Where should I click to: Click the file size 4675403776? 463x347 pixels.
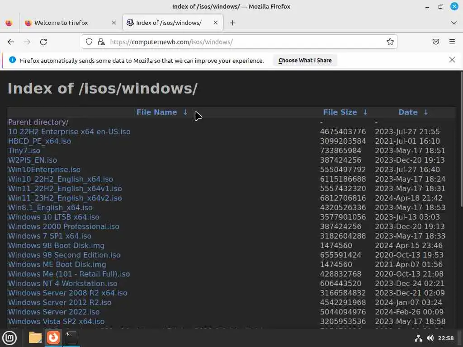[343, 131]
